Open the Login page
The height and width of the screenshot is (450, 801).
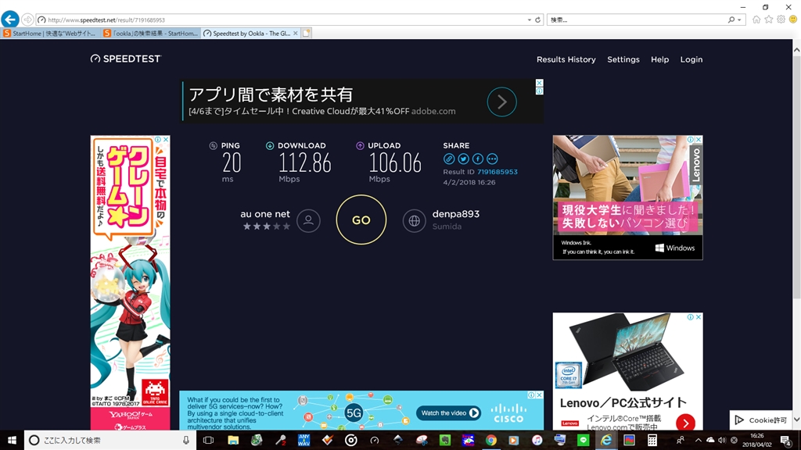point(691,59)
